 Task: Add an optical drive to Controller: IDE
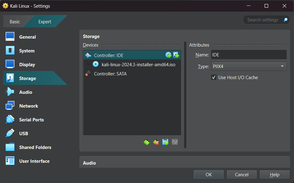[168, 55]
